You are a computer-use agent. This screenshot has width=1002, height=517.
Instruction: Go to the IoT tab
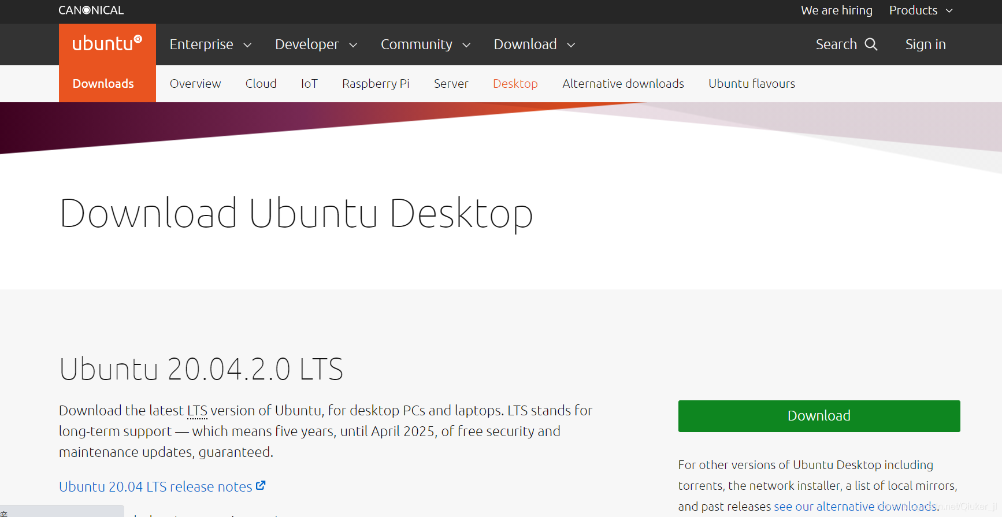click(309, 84)
